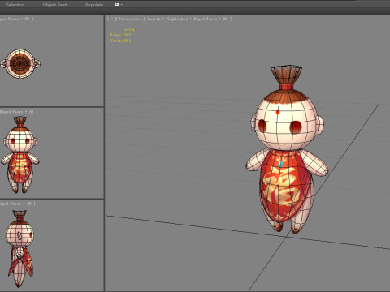Expand the ribbon display mode dropdown arrow
Image resolution: width=390 pixels, height=292 pixels.
click(122, 5)
